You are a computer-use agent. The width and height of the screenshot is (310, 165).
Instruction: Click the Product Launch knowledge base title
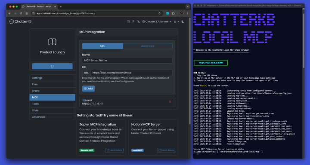pos(52,52)
